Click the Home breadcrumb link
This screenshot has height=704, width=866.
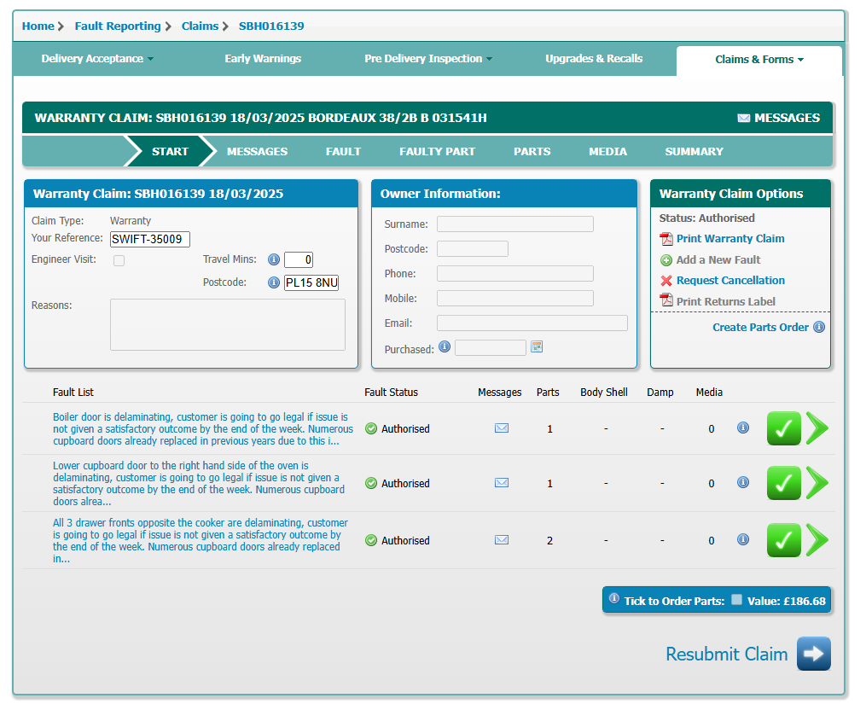click(38, 26)
